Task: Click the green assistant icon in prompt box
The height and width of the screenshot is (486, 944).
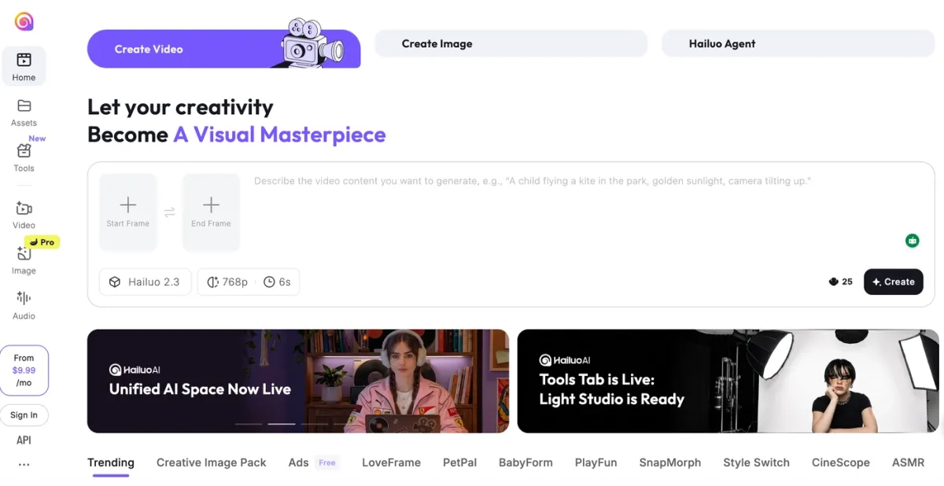Action: (912, 241)
